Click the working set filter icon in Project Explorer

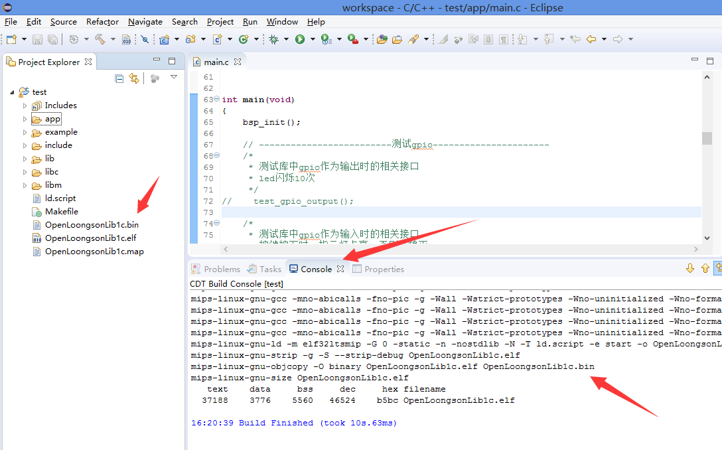tap(155, 79)
